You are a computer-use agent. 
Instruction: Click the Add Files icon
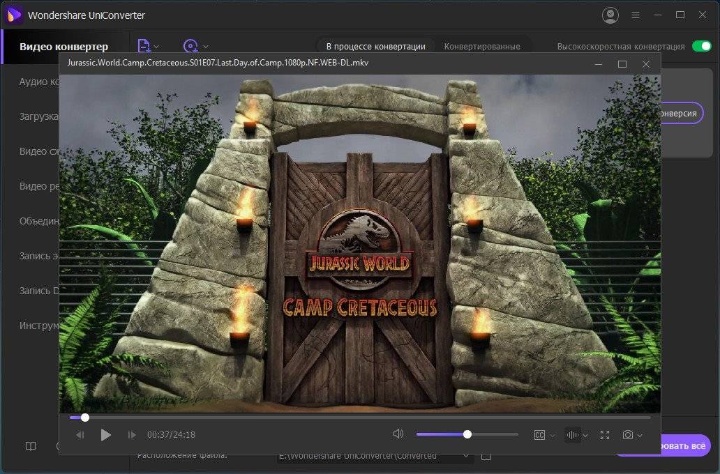click(144, 46)
